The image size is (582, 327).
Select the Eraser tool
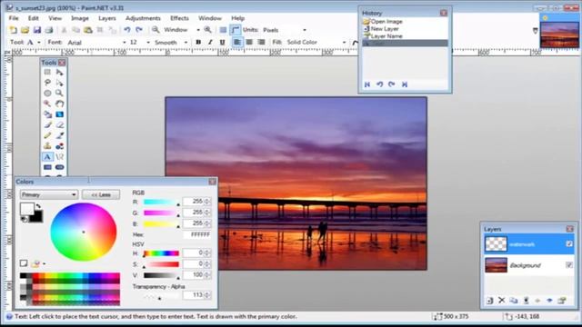59,125
